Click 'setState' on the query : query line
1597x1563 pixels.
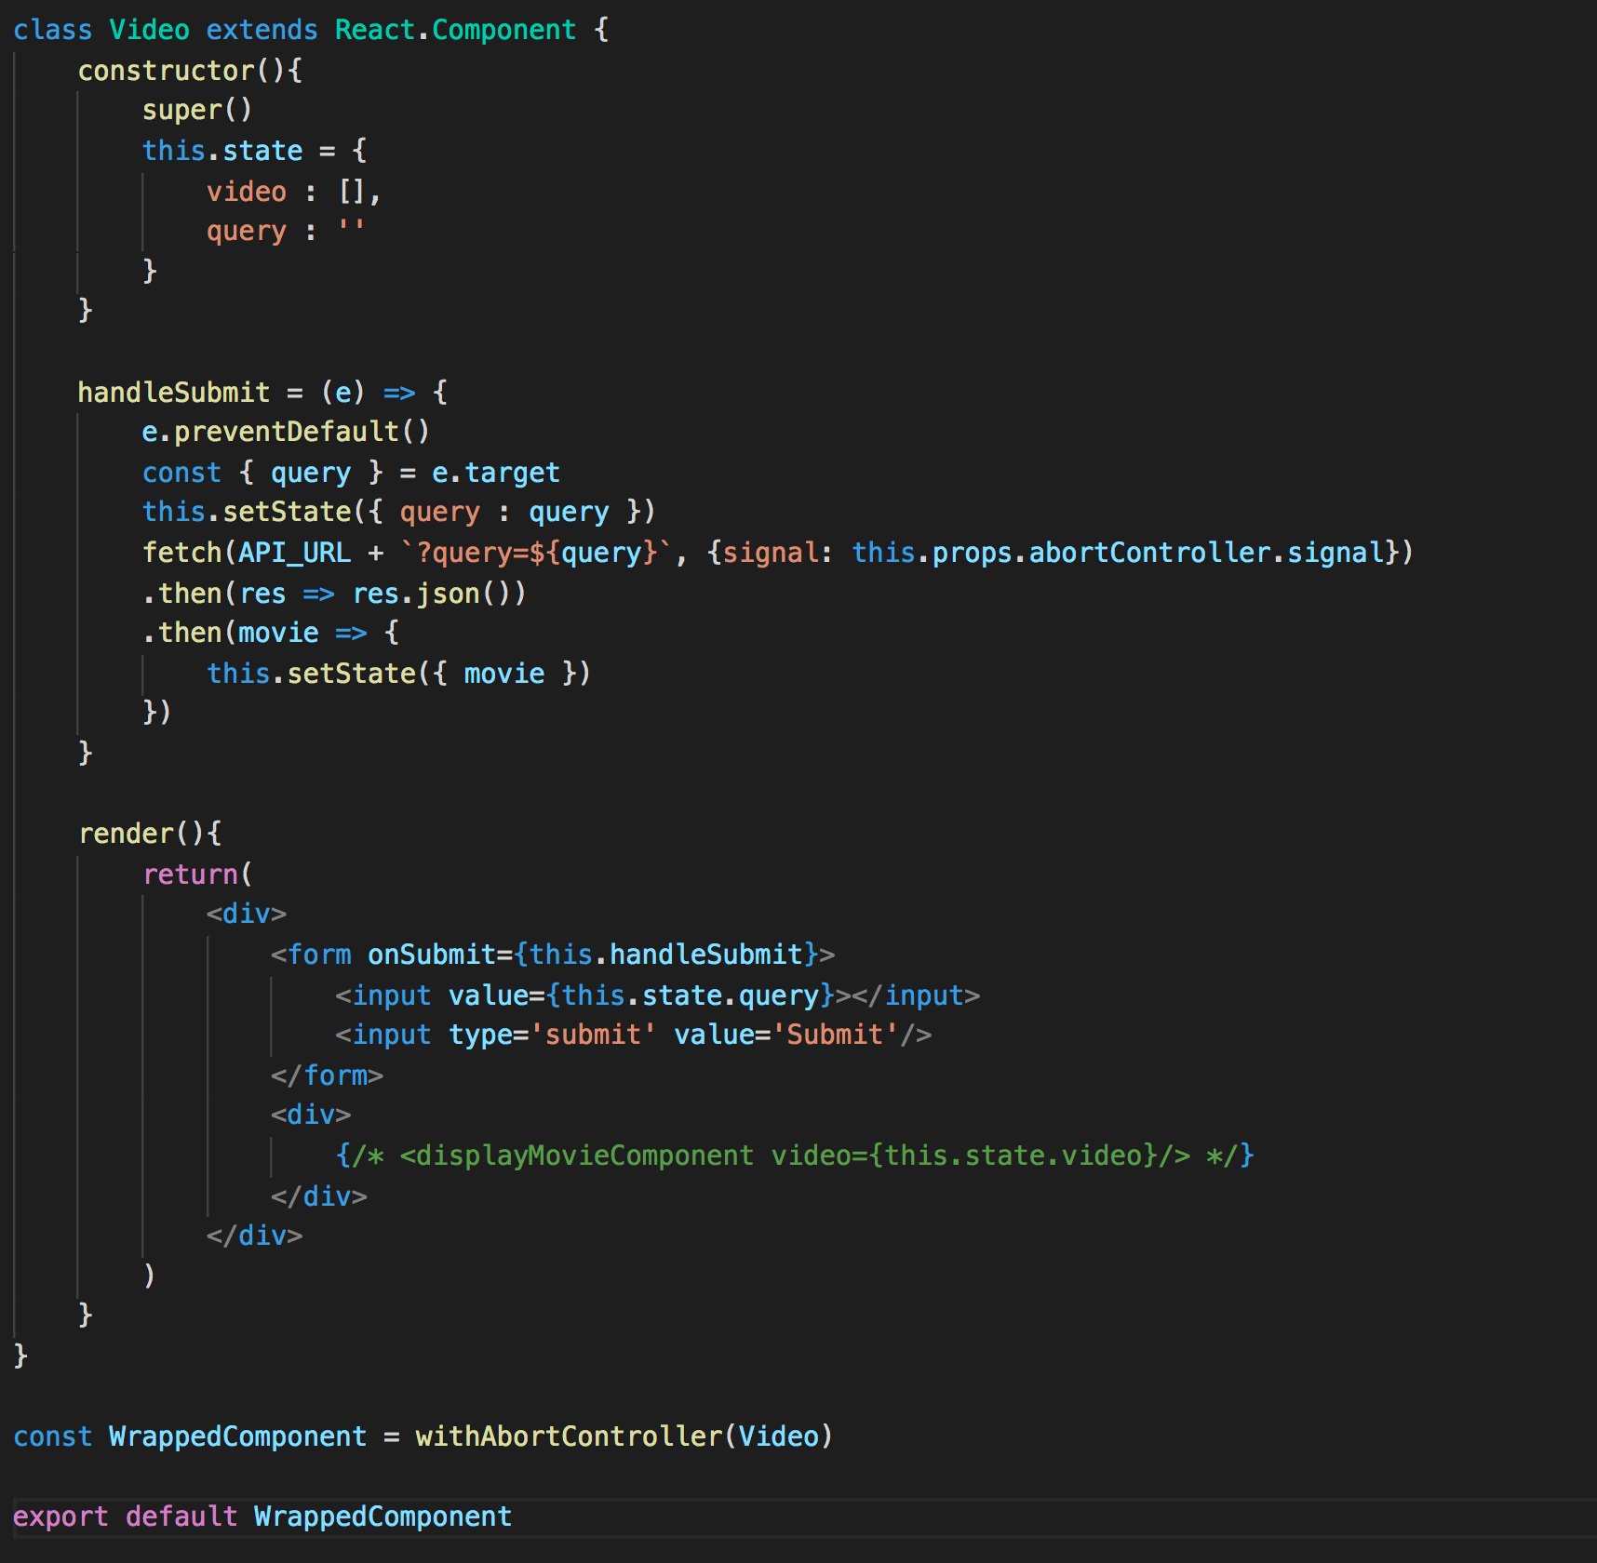pos(287,512)
